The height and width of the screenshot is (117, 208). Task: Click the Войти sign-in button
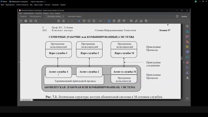coord(184,17)
